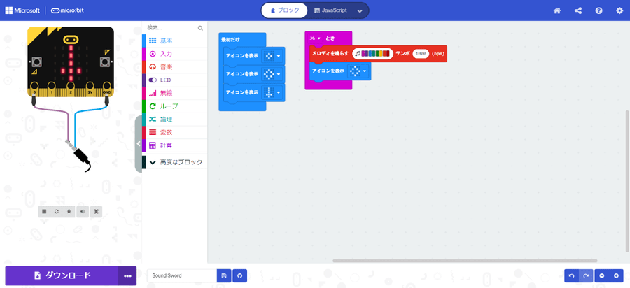Click the micro:bit logo touch sensor on the simulator
Screen dimensions: 630x288
(x=71, y=40)
